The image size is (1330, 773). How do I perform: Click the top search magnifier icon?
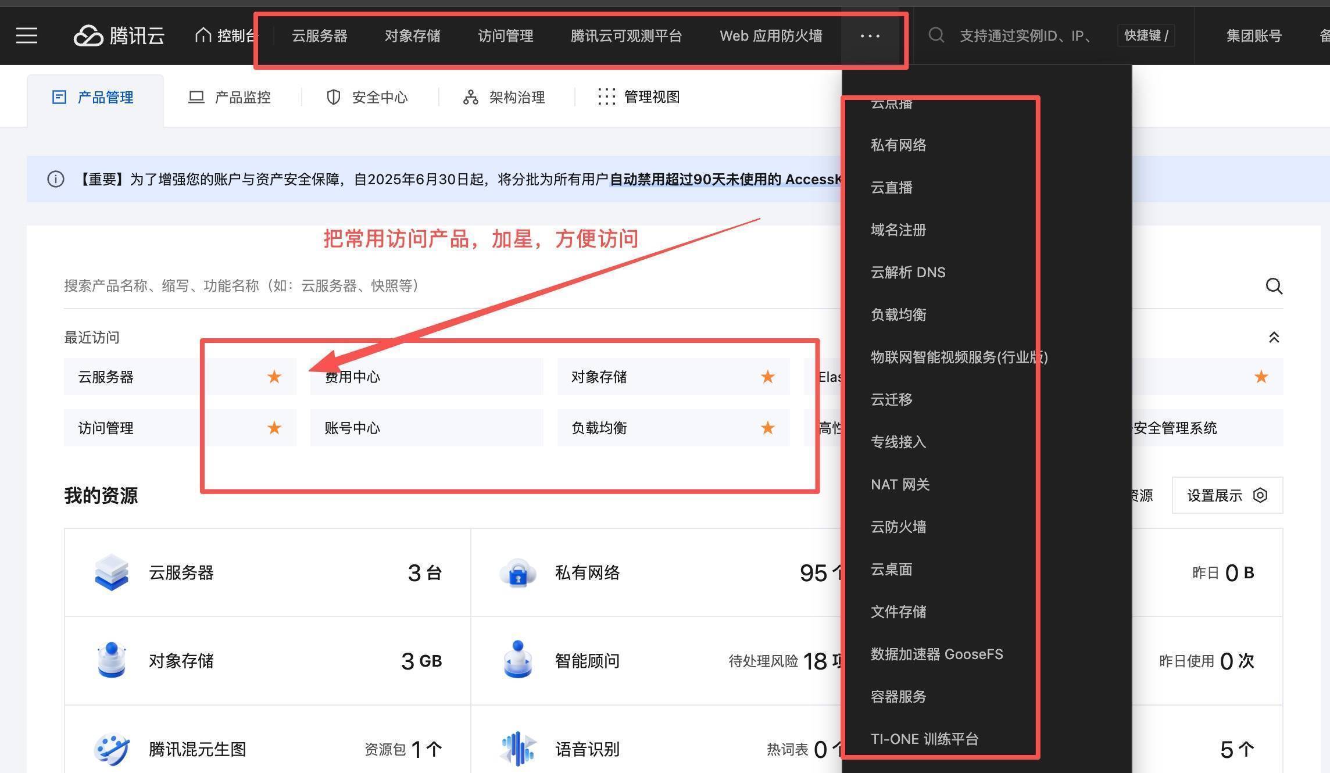(x=936, y=35)
